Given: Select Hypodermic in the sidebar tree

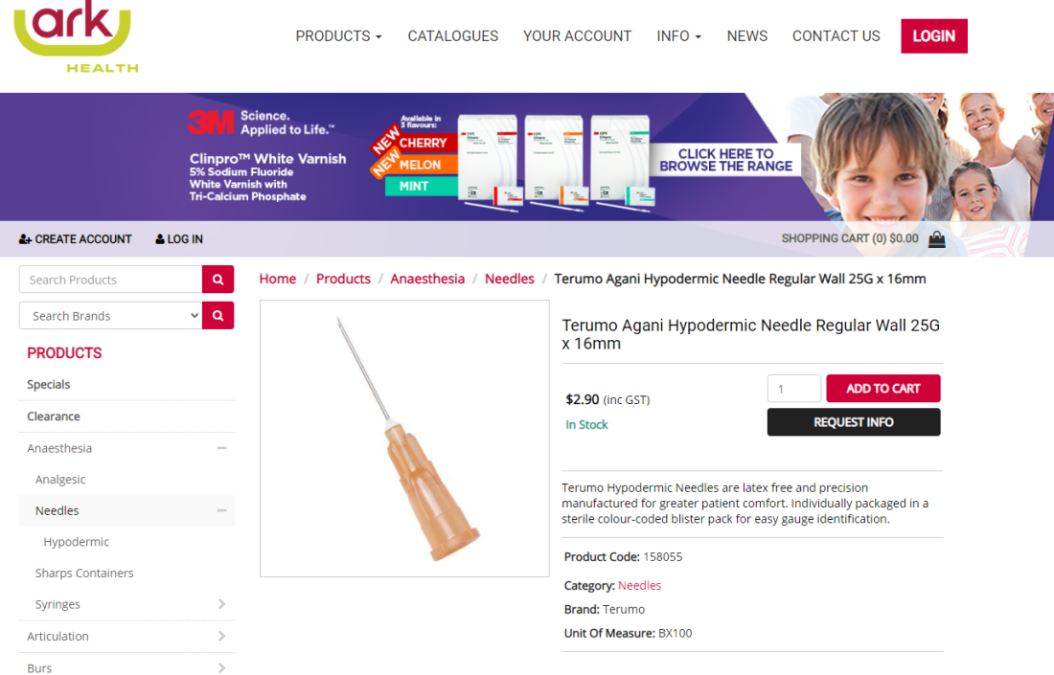Looking at the screenshot, I should coord(76,542).
